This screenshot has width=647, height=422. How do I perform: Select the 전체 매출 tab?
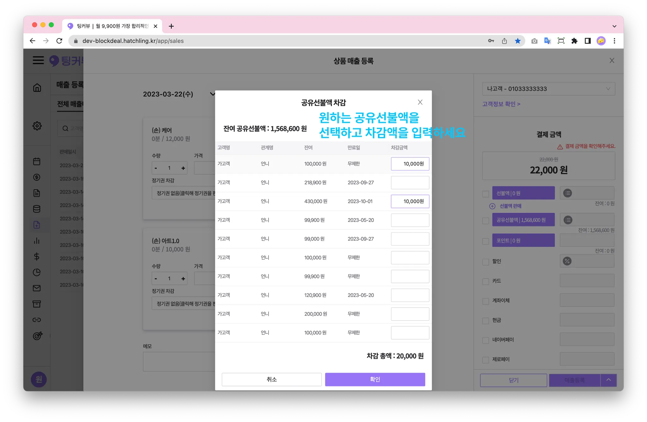click(x=70, y=104)
